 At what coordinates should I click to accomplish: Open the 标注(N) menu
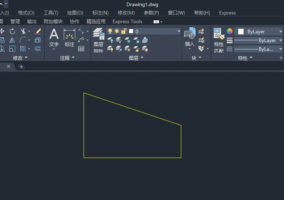100,13
